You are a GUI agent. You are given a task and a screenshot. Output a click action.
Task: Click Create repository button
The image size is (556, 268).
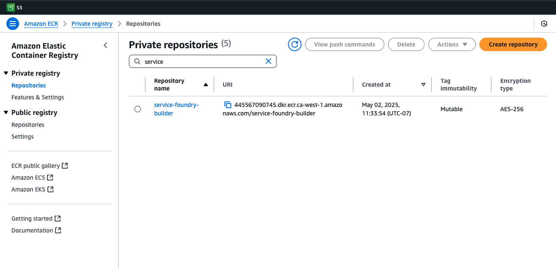click(x=513, y=44)
